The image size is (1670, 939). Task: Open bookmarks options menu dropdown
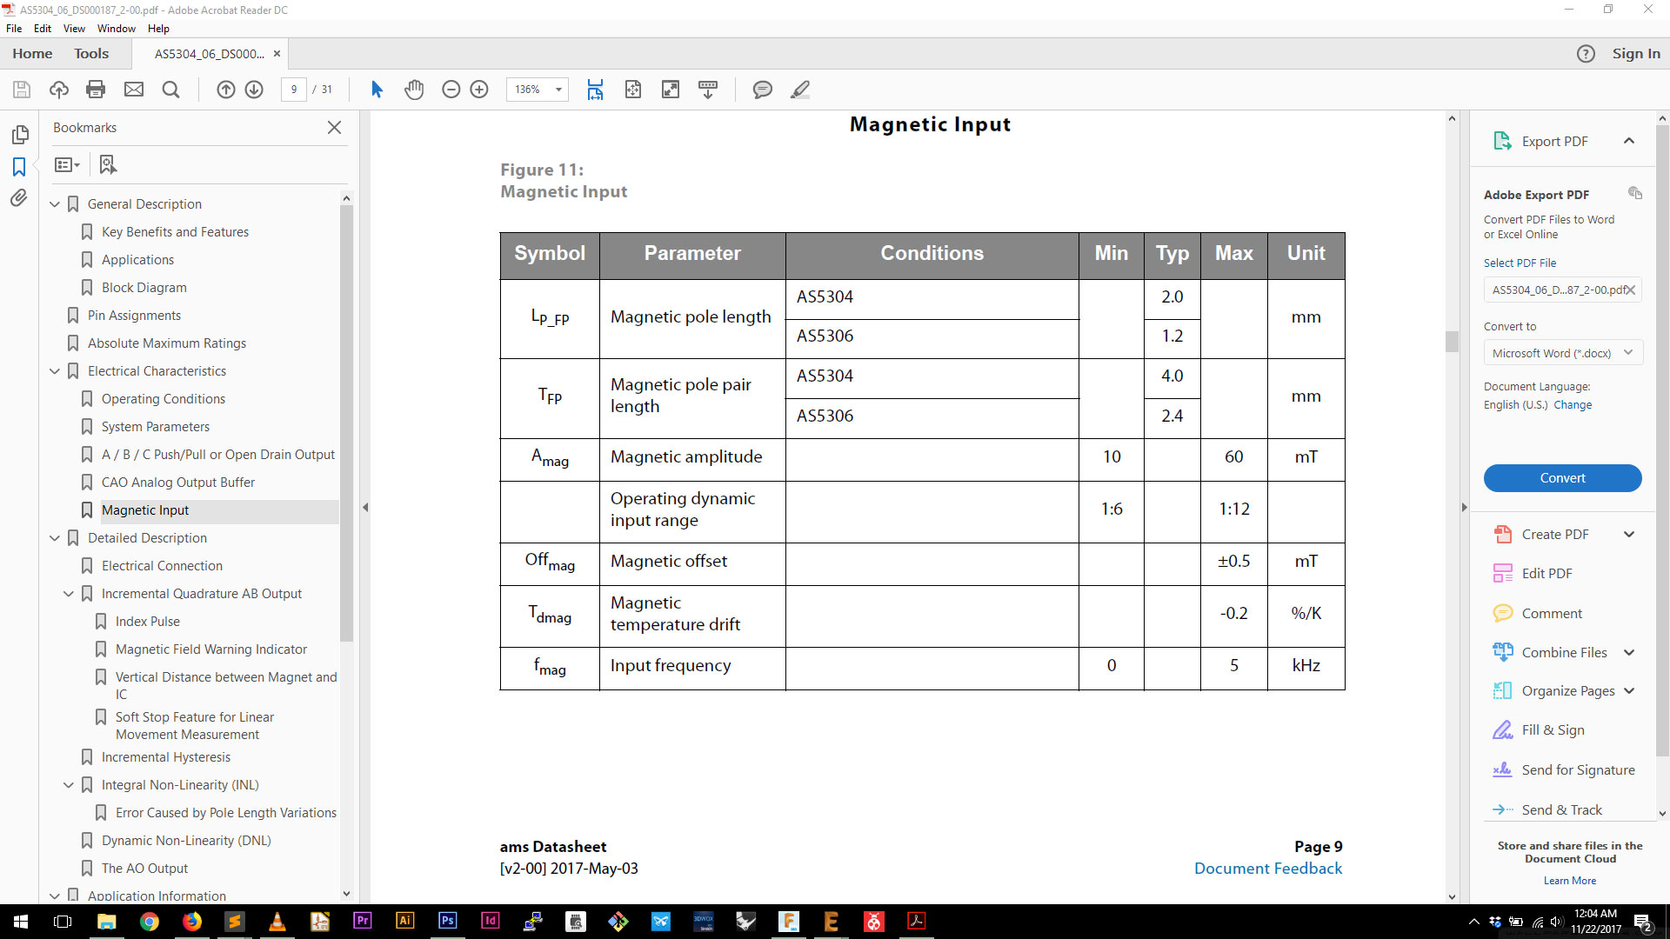(x=67, y=164)
